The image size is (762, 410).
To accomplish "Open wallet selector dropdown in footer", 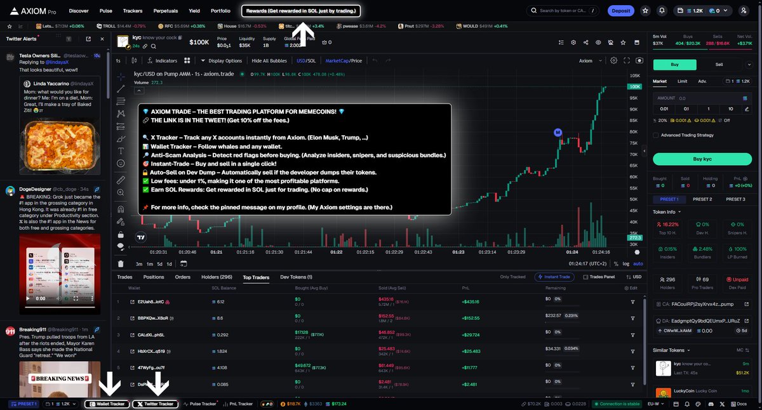I will (x=61, y=404).
